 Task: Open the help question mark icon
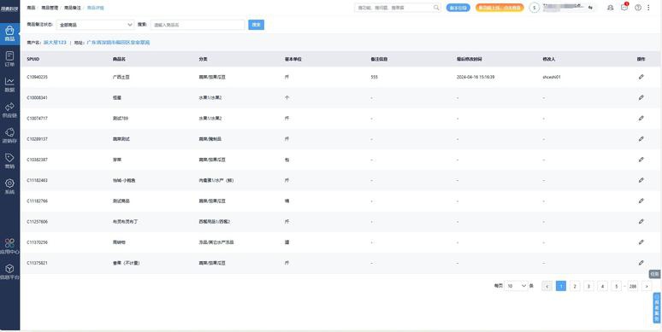click(x=638, y=8)
